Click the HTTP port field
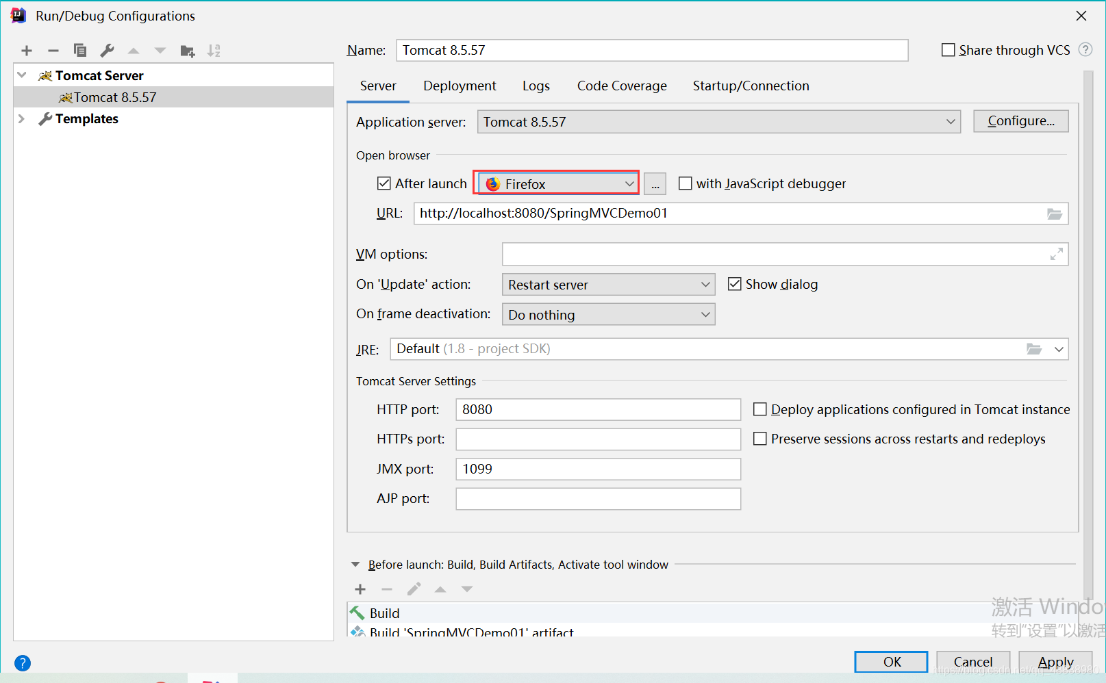The image size is (1106, 683). click(598, 409)
